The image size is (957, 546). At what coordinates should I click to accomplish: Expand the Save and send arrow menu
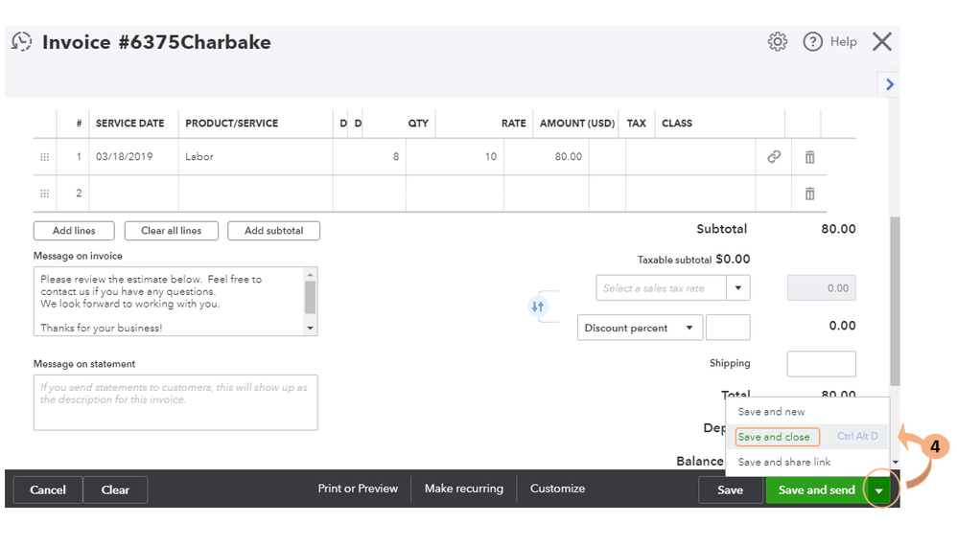pyautogui.click(x=879, y=489)
